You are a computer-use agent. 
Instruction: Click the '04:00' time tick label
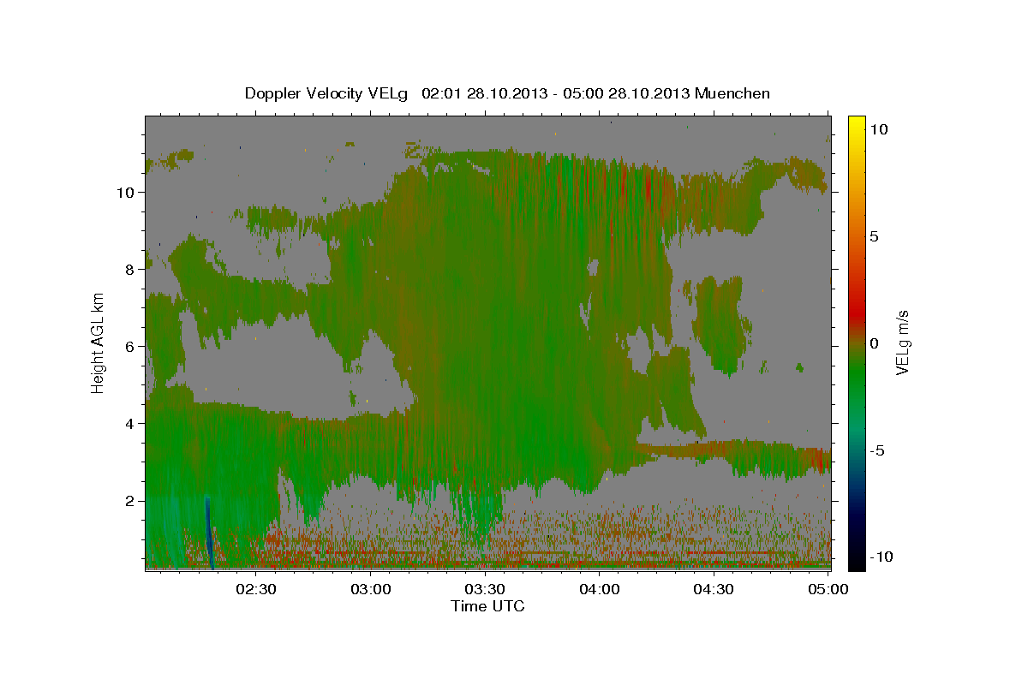(600, 590)
